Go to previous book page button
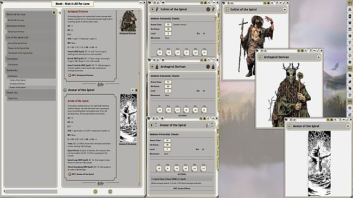 95,192
